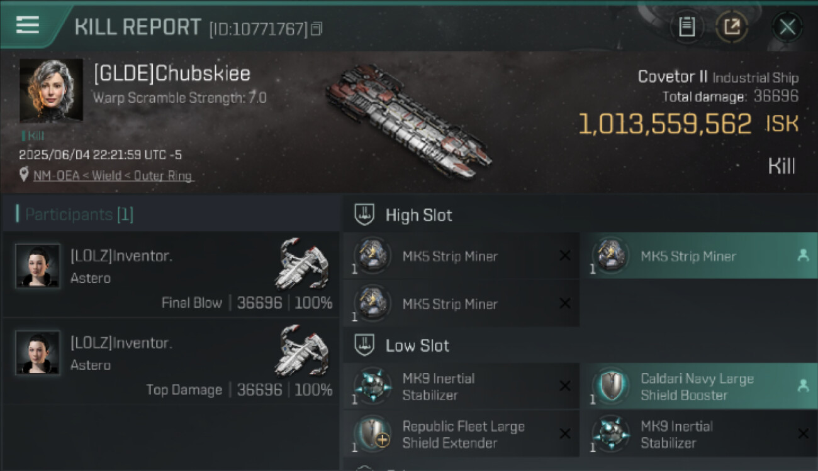Open the Final Blow participant Inventor.
The height and width of the screenshot is (471, 818).
[x=121, y=256]
